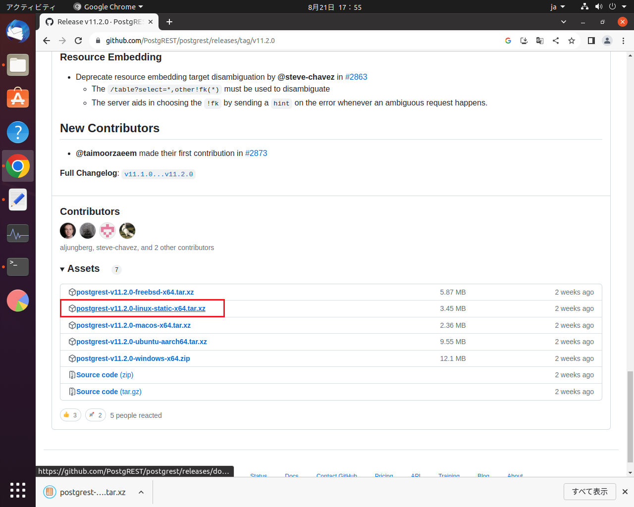Image resolution: width=634 pixels, height=507 pixels.
Task: Open ja input language dropdown
Action: [x=558, y=7]
